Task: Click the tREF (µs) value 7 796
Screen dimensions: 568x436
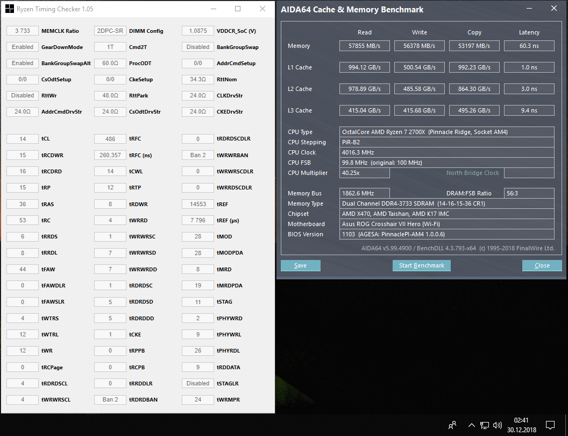Action: tap(198, 220)
